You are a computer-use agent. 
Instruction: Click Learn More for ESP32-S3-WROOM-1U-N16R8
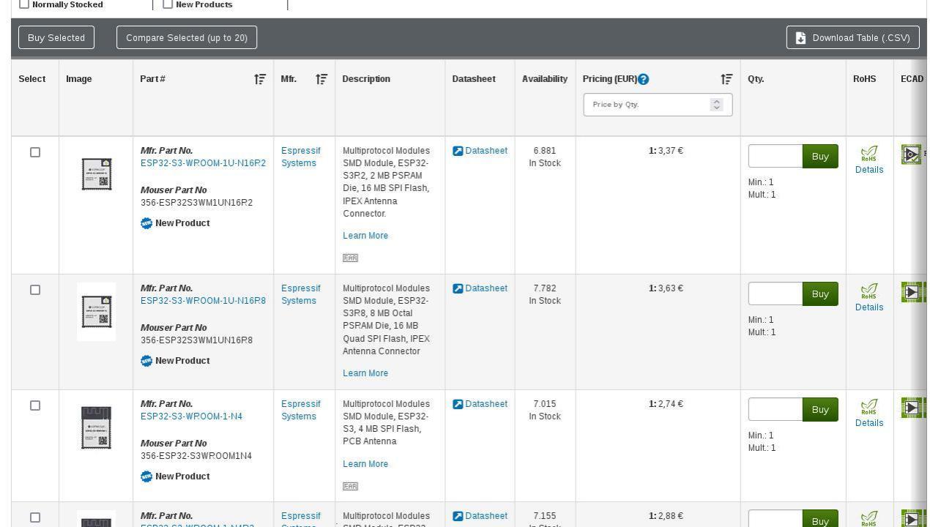tap(365, 373)
